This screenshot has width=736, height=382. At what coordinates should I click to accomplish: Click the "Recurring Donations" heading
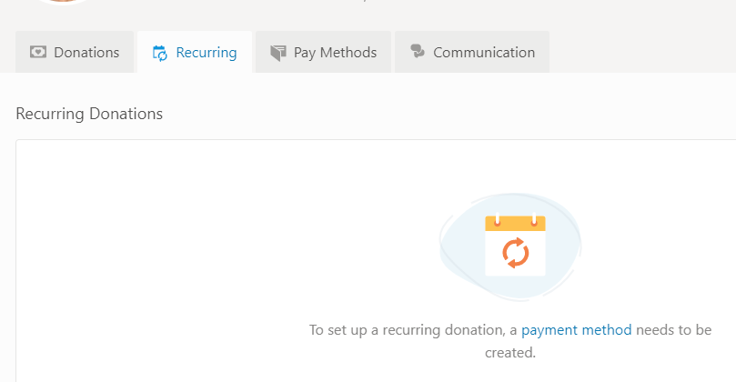pos(89,114)
